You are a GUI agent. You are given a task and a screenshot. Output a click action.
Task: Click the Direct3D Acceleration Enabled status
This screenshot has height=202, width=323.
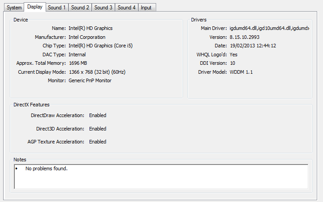tap(98, 129)
